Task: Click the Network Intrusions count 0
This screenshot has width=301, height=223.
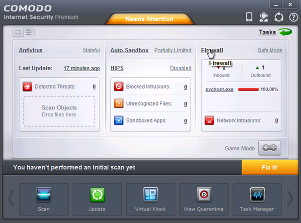Action: pos(277,120)
